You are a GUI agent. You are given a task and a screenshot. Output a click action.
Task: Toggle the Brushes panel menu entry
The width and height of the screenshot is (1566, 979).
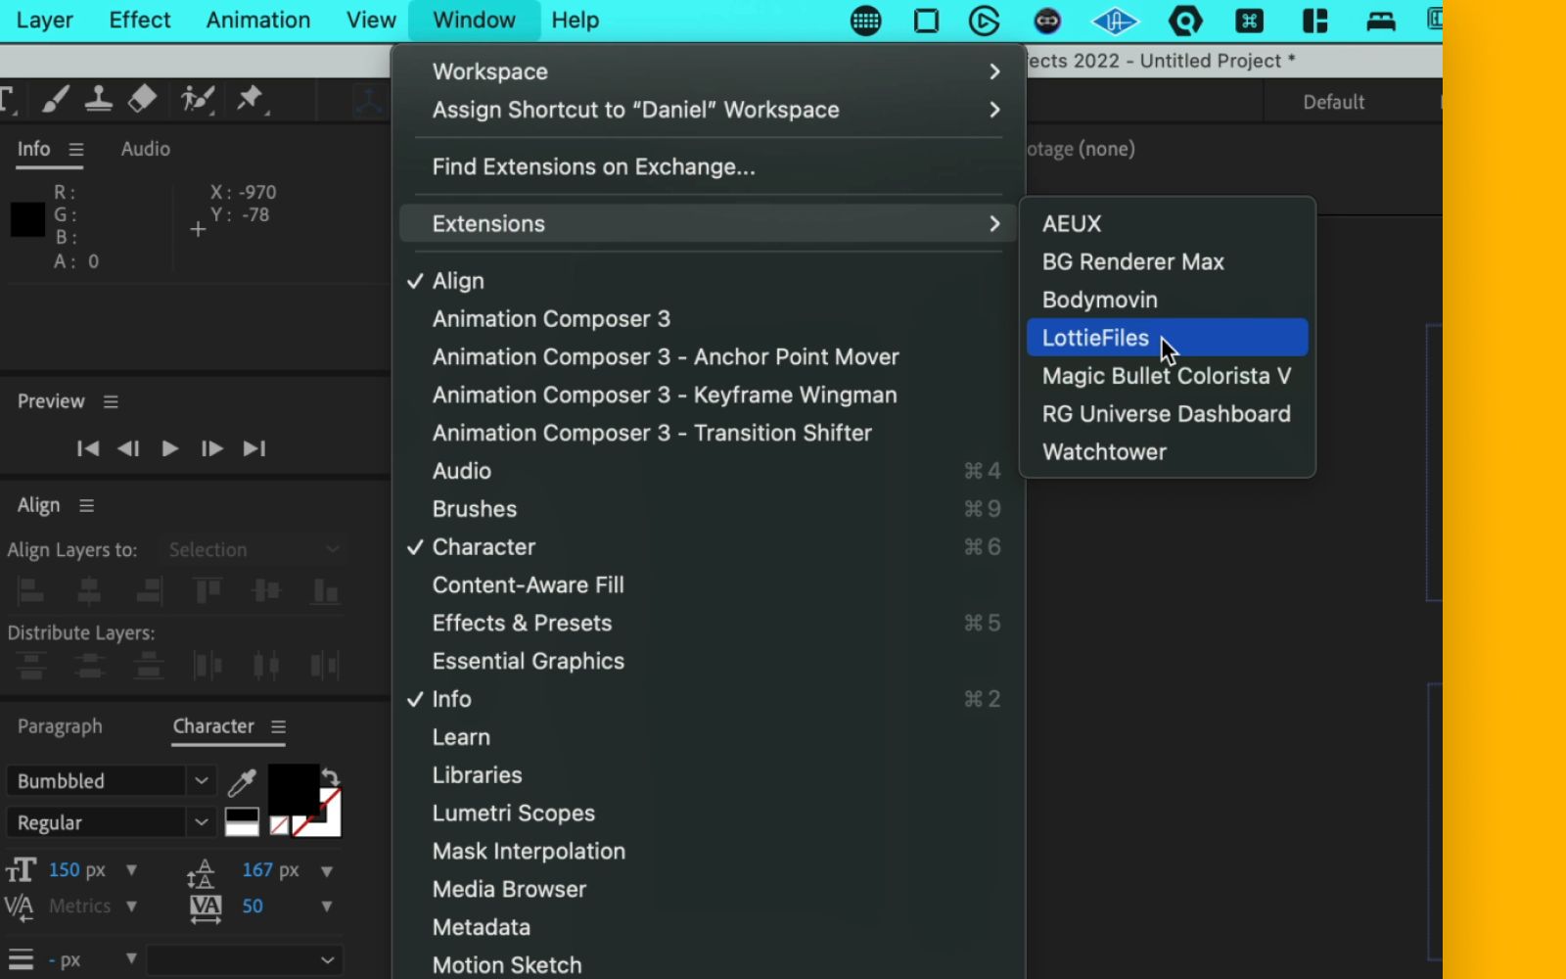pyautogui.click(x=707, y=509)
